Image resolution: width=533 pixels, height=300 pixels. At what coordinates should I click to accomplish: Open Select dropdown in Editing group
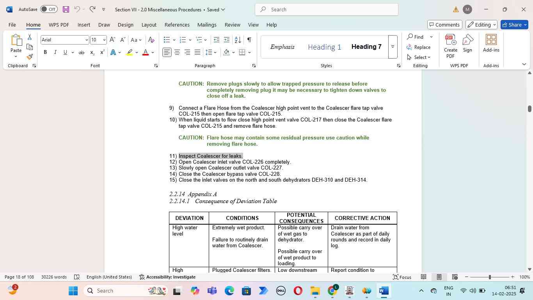(x=419, y=57)
